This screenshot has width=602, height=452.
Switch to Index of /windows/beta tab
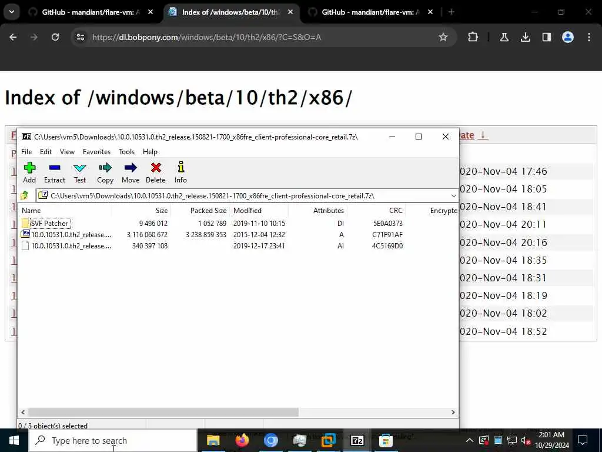[x=230, y=12]
